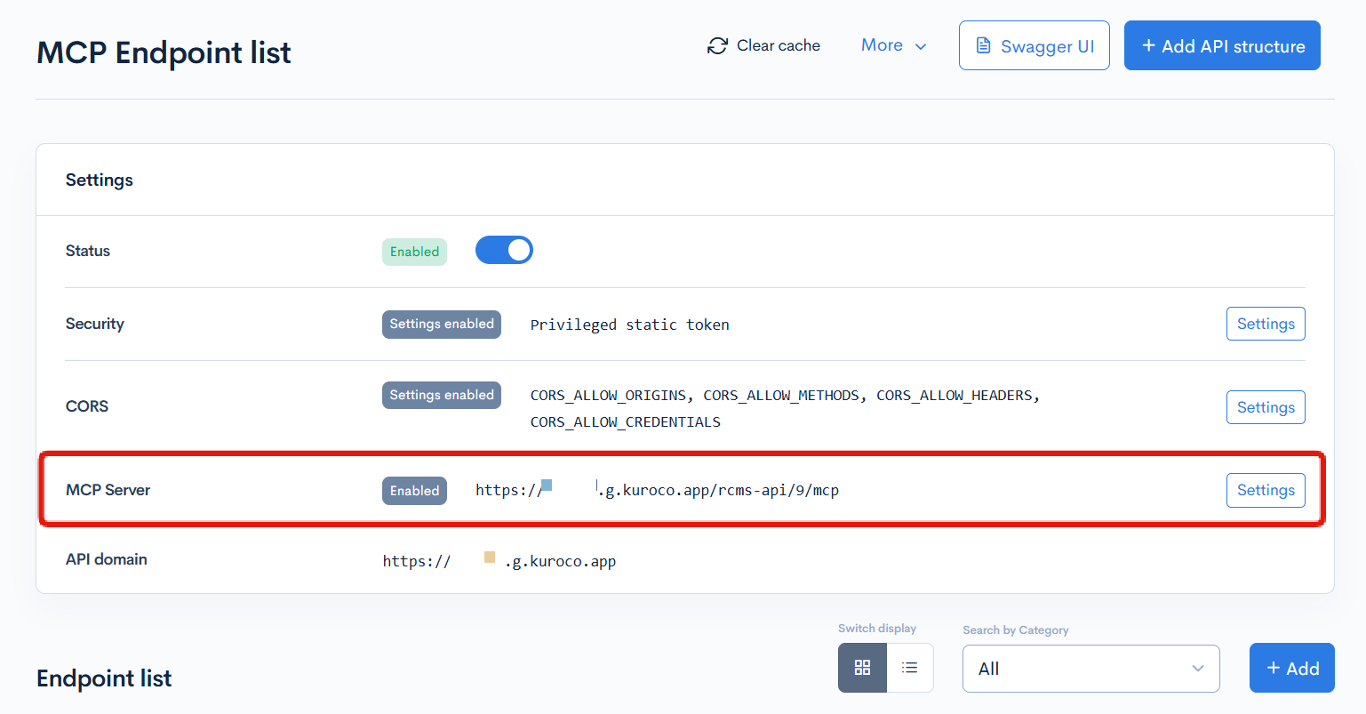Screen dimensions: 1366x714
Task: Click the Swagger UI button
Action: tap(1034, 45)
